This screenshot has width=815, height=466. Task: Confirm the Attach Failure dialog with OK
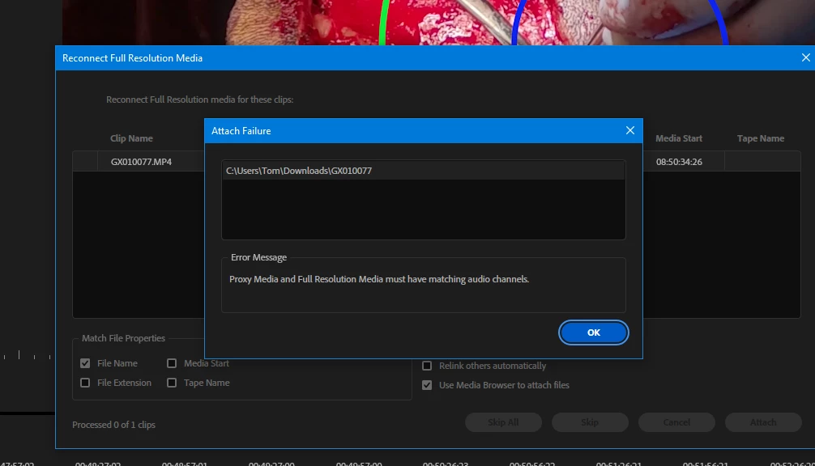point(594,333)
